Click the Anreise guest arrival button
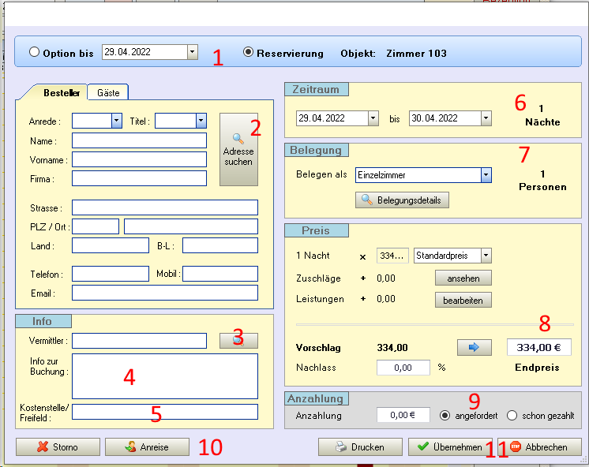This screenshot has width=589, height=467. click(x=147, y=447)
